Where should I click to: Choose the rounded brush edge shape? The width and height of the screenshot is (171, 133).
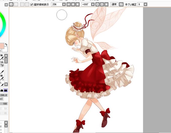click(x=2, y=90)
